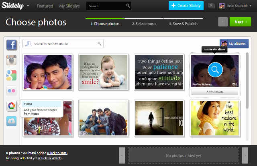Open the three friends on bench album
This screenshot has height=166, width=257.
click(x=104, y=118)
